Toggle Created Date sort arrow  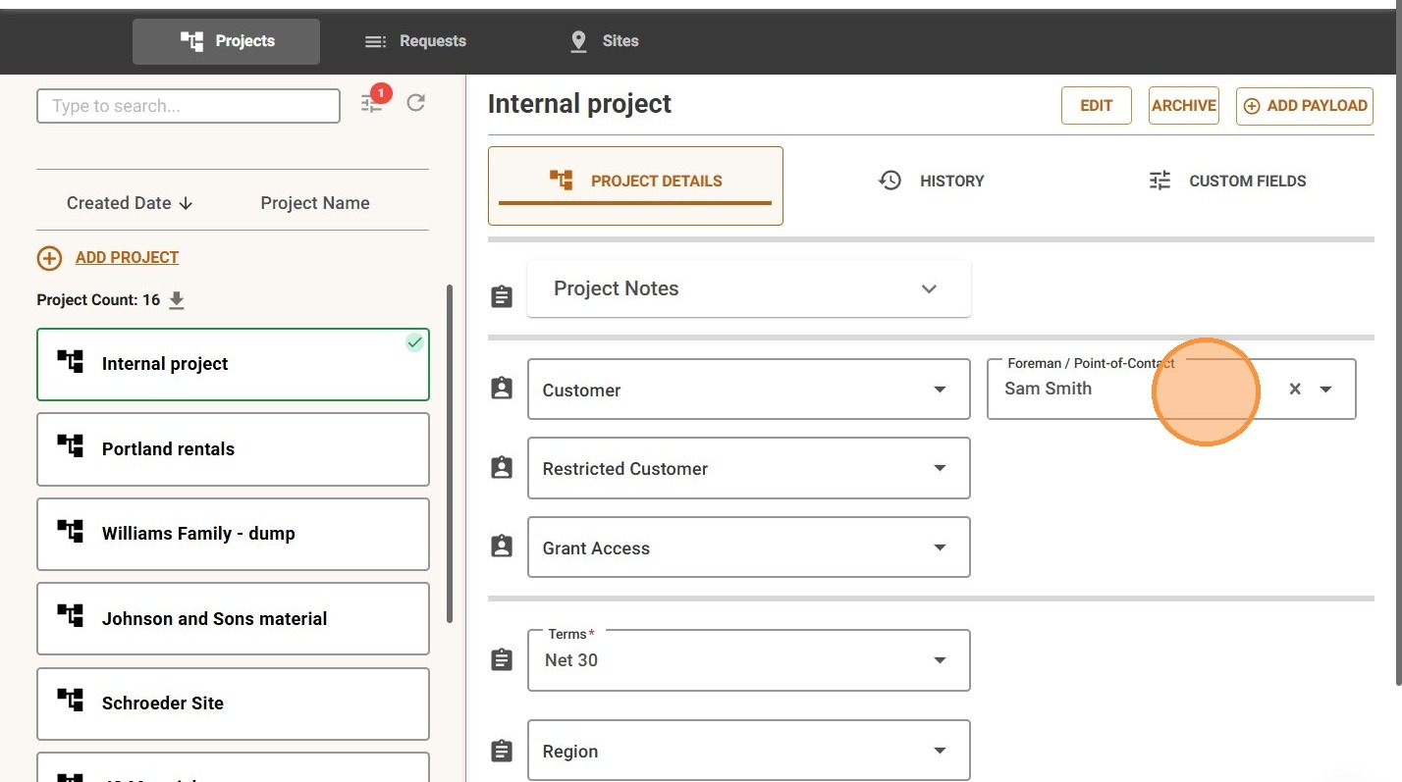click(187, 203)
